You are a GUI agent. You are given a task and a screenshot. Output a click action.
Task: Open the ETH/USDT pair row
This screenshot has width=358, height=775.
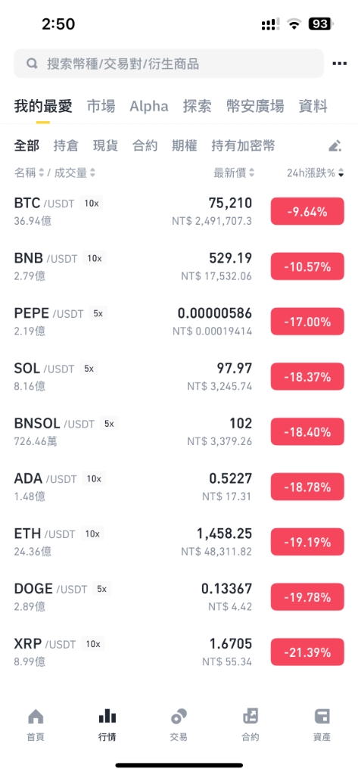point(179,542)
